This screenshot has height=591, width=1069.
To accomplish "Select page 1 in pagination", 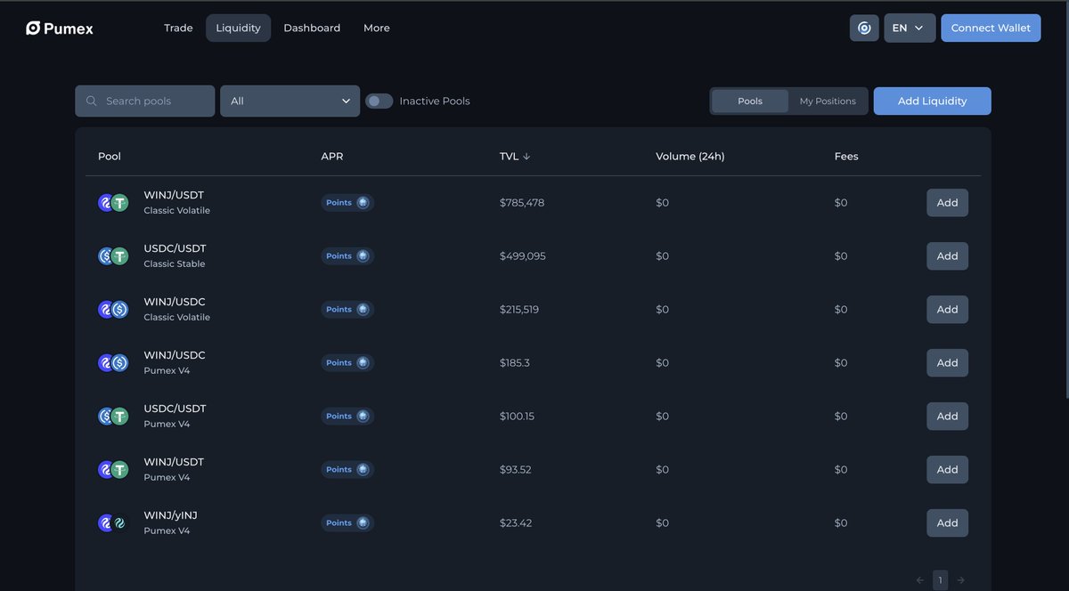I will pyautogui.click(x=940, y=580).
